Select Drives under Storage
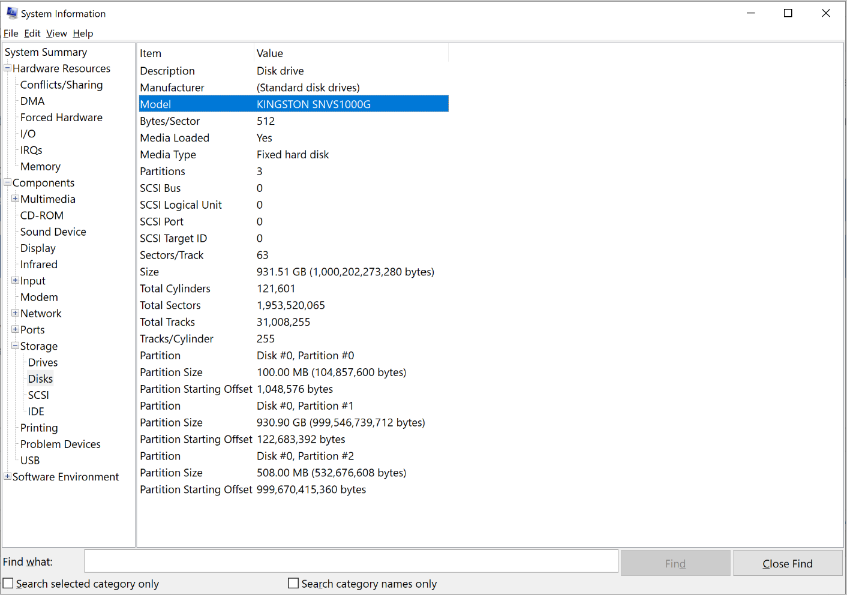The height and width of the screenshot is (595, 847). click(x=42, y=362)
